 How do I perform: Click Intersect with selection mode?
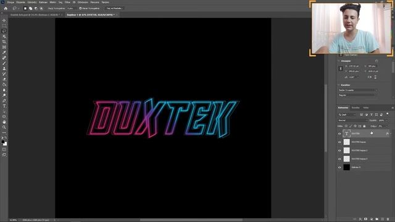[41, 8]
